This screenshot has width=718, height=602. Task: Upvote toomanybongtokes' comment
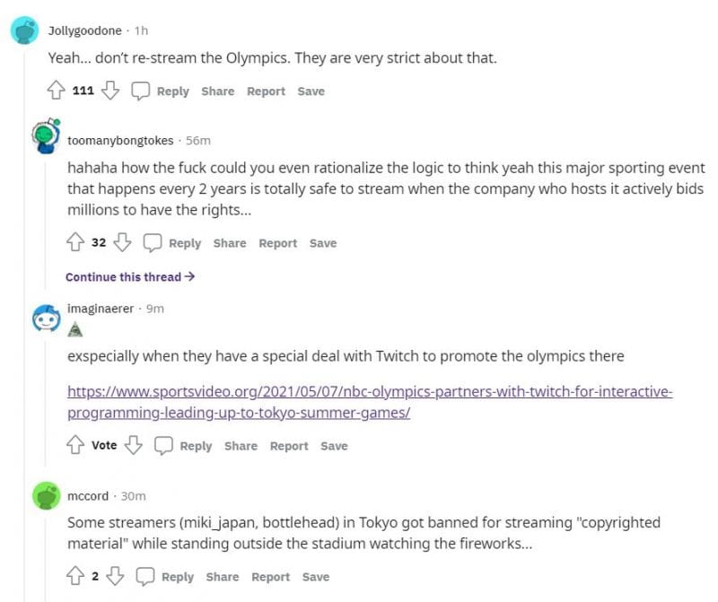click(x=76, y=242)
